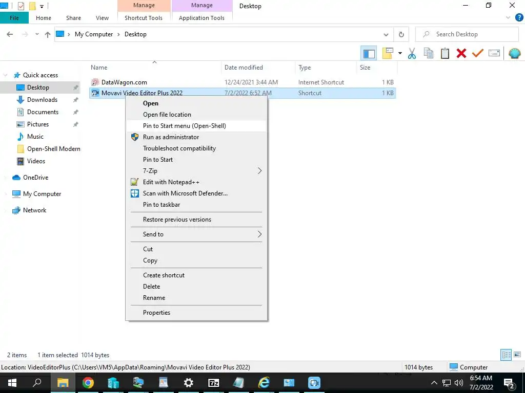The height and width of the screenshot is (393, 525).
Task: Expand the 7-Zip submenu
Action: (196, 171)
